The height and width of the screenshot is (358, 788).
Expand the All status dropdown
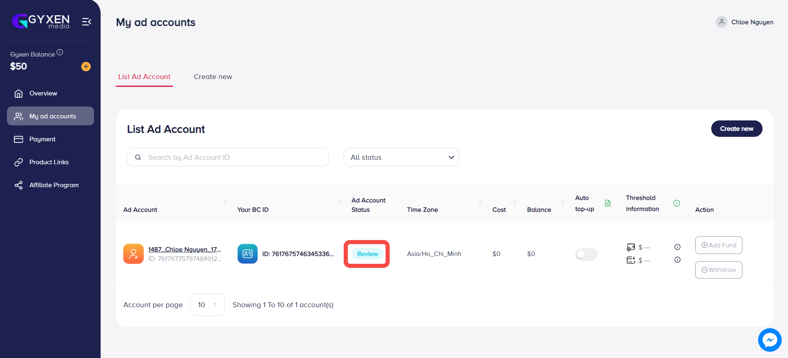click(401, 157)
